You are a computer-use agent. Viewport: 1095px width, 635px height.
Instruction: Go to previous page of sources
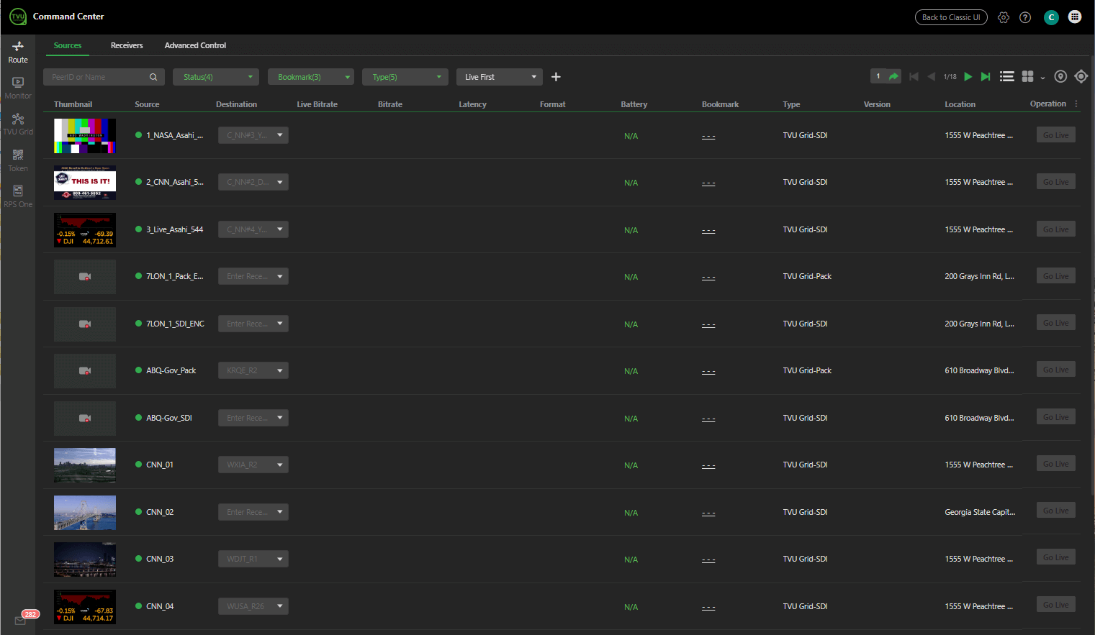click(x=932, y=76)
